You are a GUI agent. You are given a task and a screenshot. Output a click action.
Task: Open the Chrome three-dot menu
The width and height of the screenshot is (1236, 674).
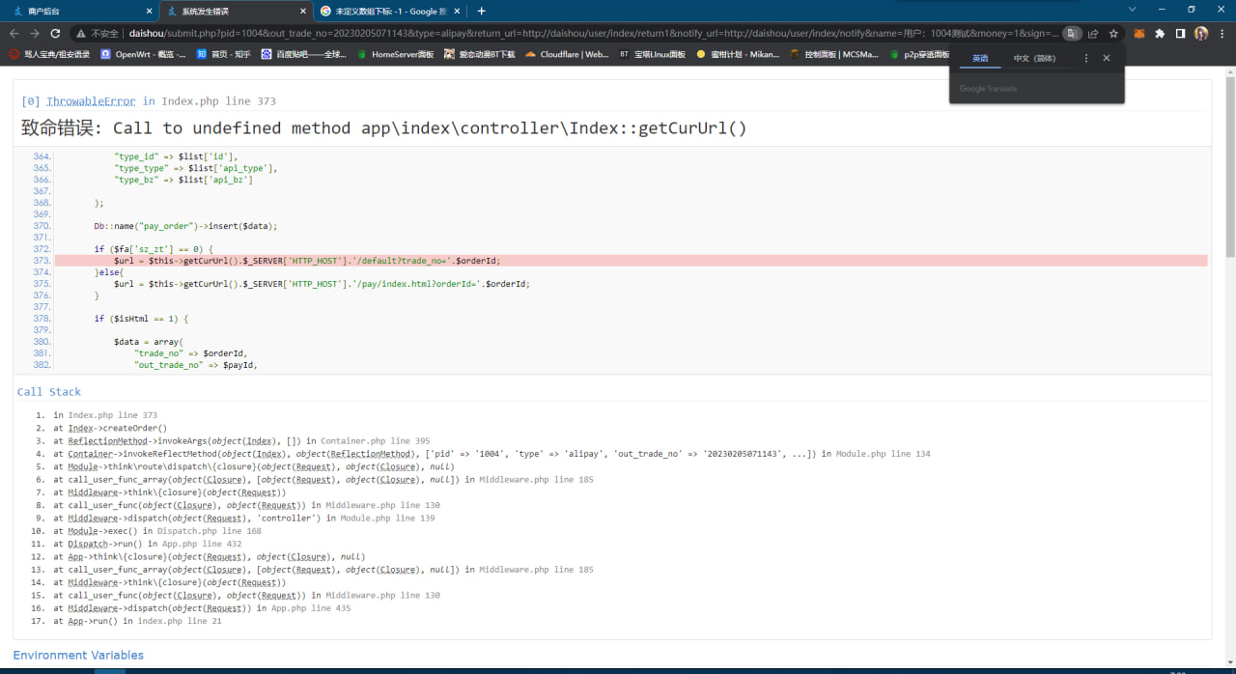coord(1222,33)
